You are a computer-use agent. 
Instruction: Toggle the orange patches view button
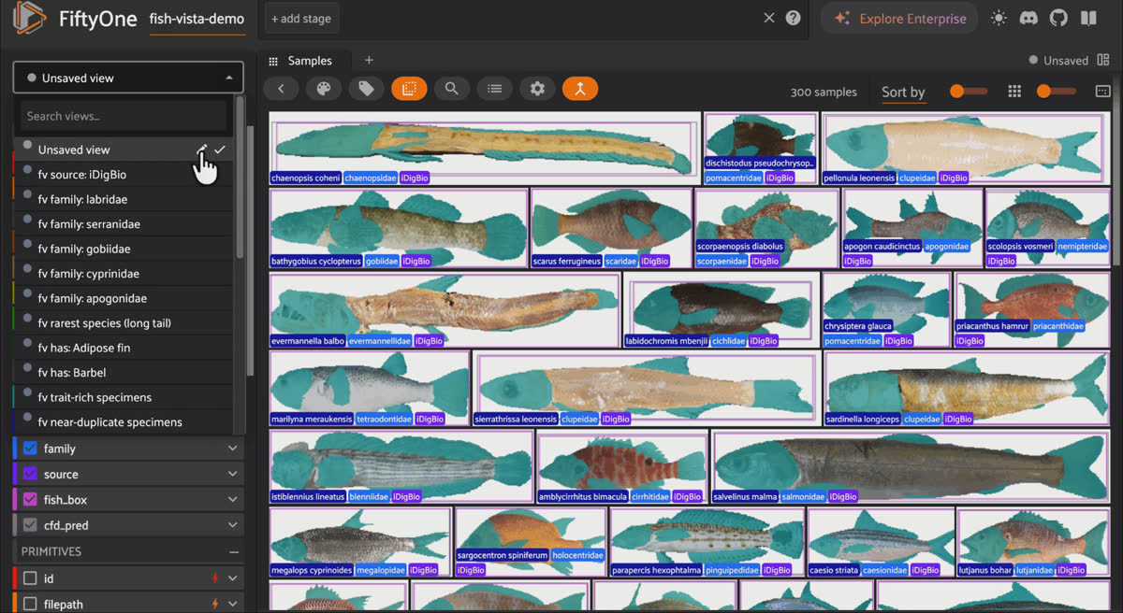409,89
